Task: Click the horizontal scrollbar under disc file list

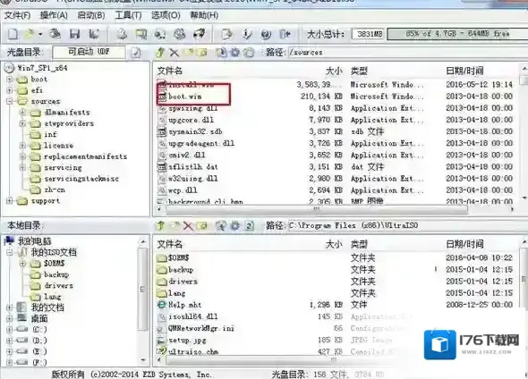Action: pyautogui.click(x=317, y=209)
